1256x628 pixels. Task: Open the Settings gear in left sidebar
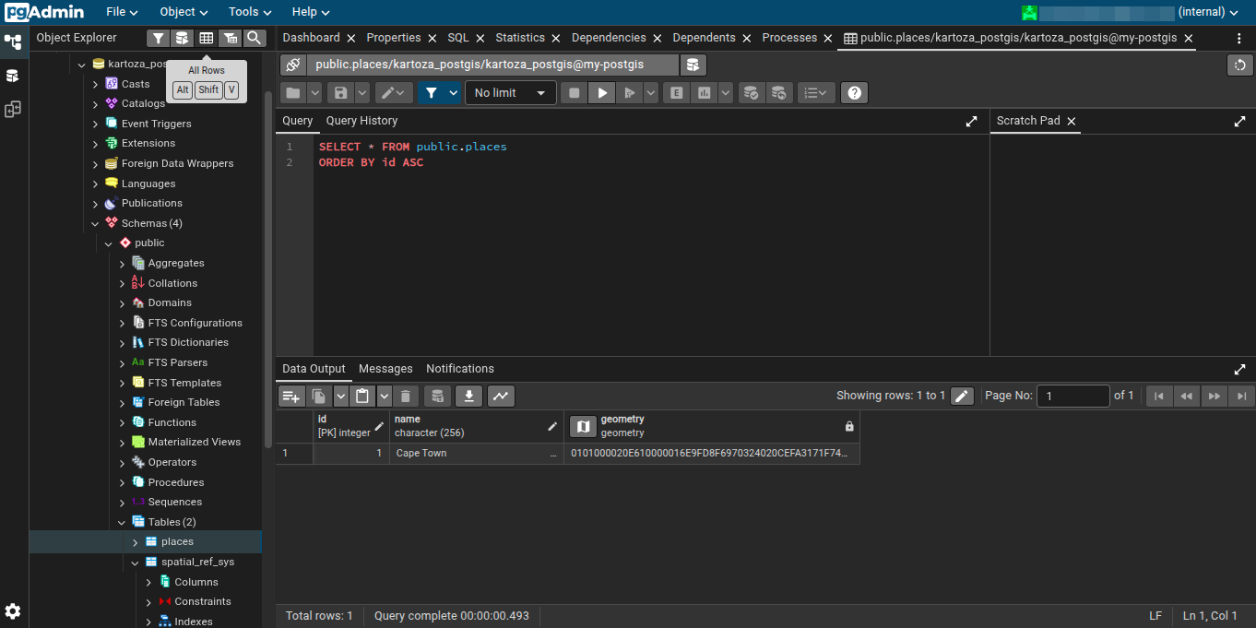pyautogui.click(x=13, y=610)
